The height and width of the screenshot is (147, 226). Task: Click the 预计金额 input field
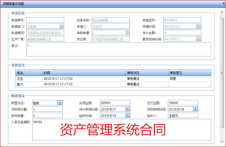[182, 33]
